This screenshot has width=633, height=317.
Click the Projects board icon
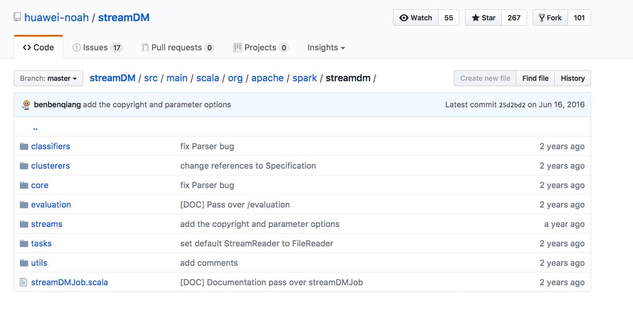237,47
